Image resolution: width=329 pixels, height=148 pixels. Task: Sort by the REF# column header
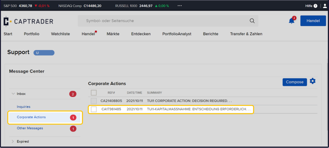coord(111,93)
